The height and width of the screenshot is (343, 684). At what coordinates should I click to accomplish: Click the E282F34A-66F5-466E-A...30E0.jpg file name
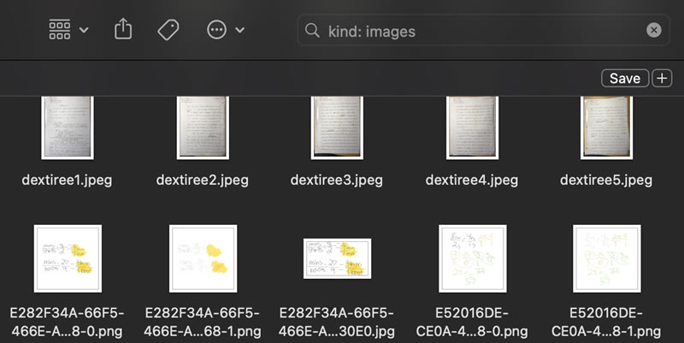[x=337, y=322]
